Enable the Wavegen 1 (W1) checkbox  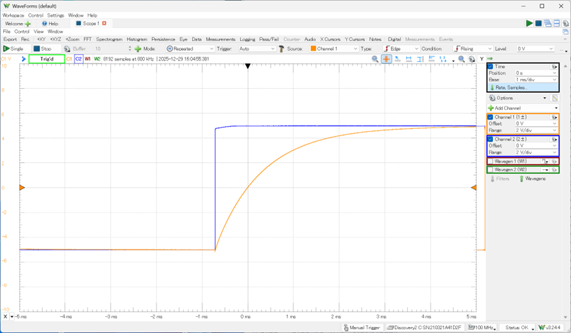[x=490, y=161]
